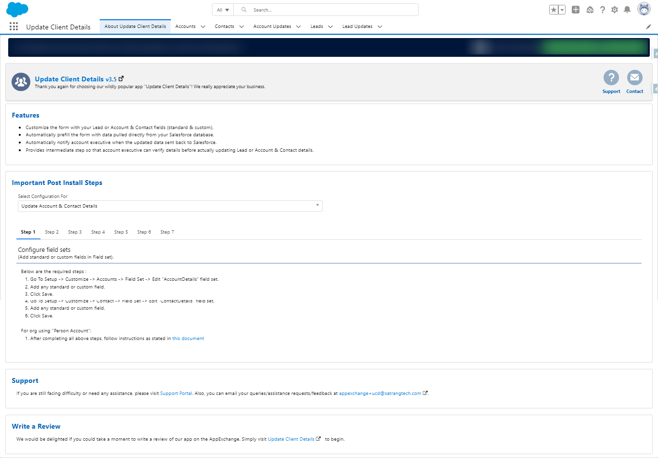Select the Step 1 tab
This screenshot has height=458, width=658.
click(x=28, y=232)
